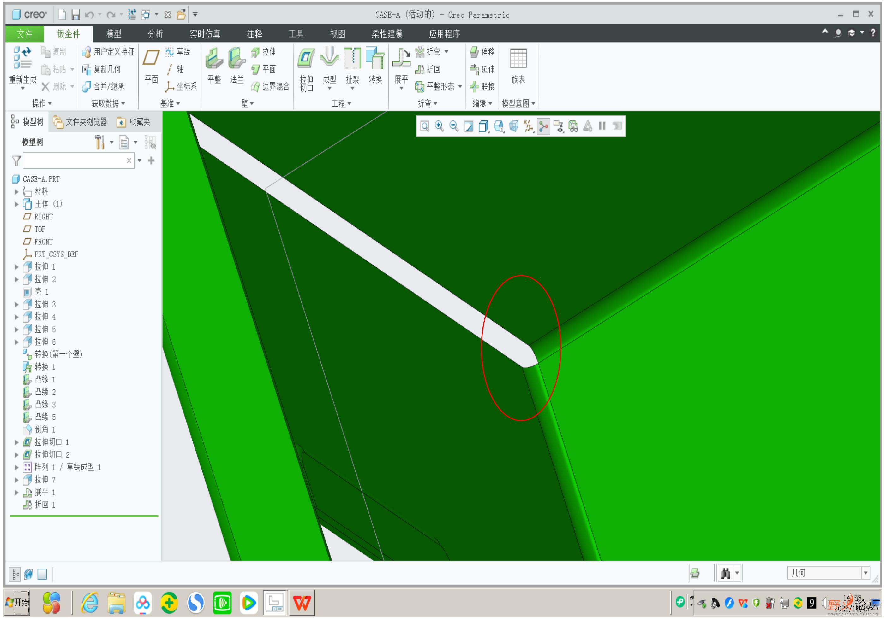Expand the 拉伸 1 tree node
This screenshot has width=886, height=619.
16,267
